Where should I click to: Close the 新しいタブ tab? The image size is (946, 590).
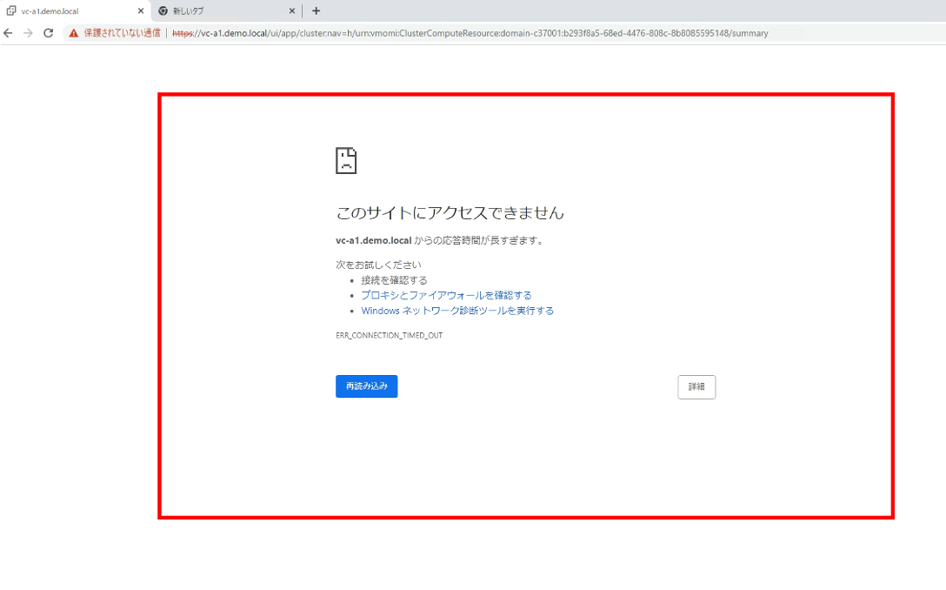pyautogui.click(x=292, y=10)
